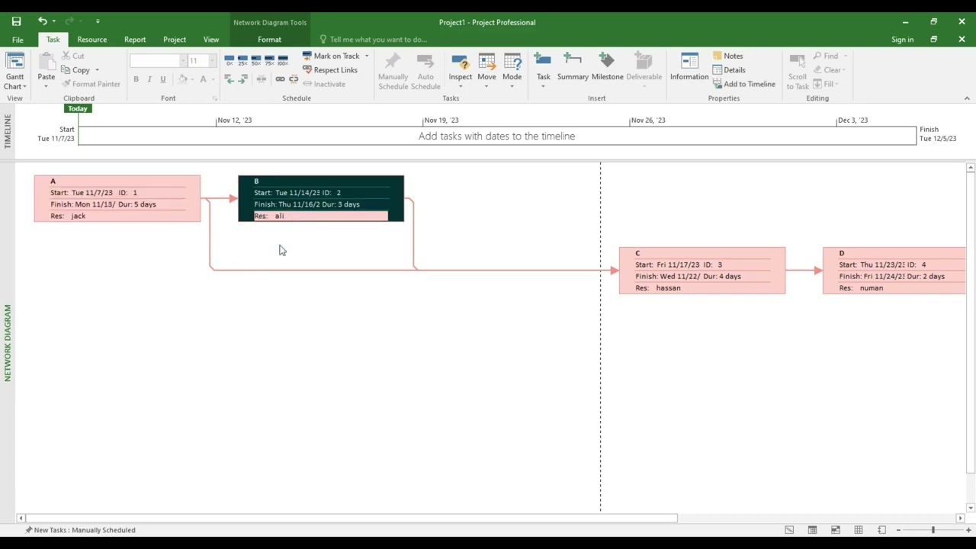Screen dimensions: 976x549
Task: Open Customize Quick Access Toolbar dropdown
Action: (x=98, y=21)
